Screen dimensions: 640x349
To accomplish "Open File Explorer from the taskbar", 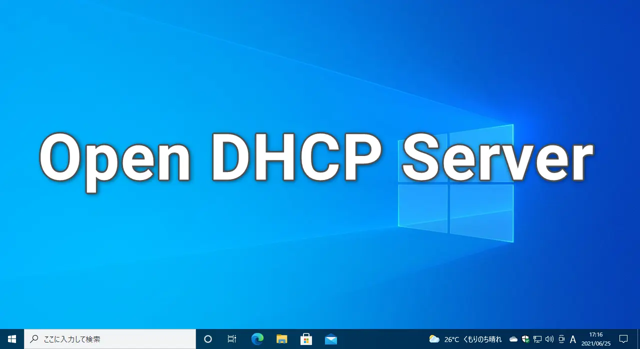I will click(281, 339).
